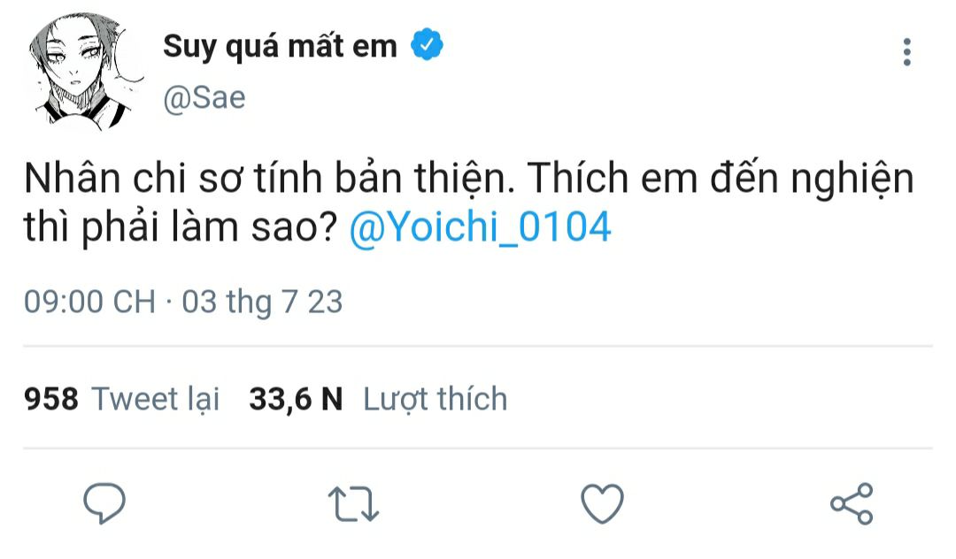The height and width of the screenshot is (559, 956).
Task: Open the share icon options
Action: tap(851, 503)
